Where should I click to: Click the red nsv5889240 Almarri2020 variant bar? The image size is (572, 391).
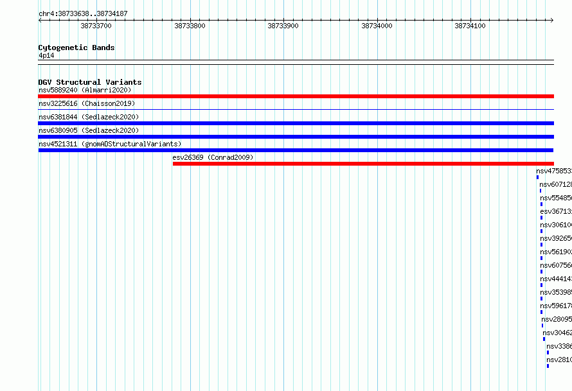click(x=296, y=96)
